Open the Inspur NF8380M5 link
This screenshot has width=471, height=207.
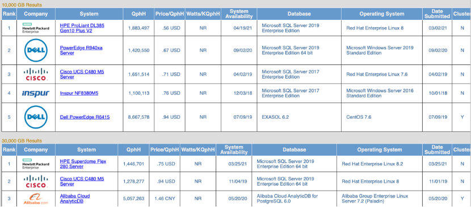pyautogui.click(x=79, y=93)
